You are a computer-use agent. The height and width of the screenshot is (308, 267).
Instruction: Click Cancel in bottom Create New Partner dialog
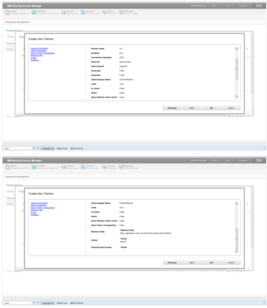[231, 263]
